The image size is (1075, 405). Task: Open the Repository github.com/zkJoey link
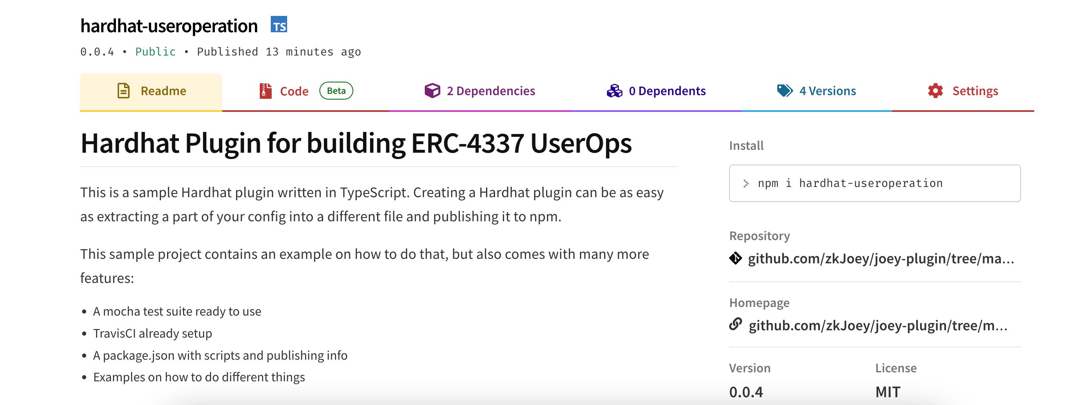tap(881, 258)
